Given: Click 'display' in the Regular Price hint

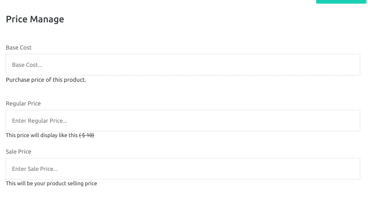Looking at the screenshot, I should [49, 136].
